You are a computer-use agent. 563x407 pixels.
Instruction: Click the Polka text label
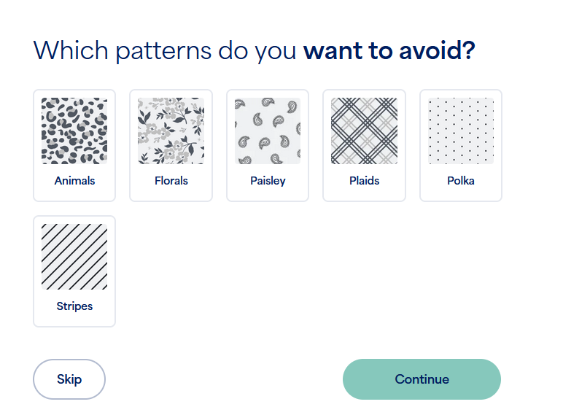click(x=461, y=180)
